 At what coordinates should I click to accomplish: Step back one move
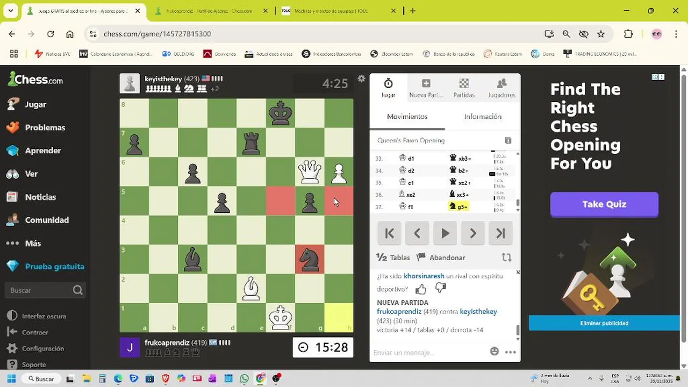417,233
